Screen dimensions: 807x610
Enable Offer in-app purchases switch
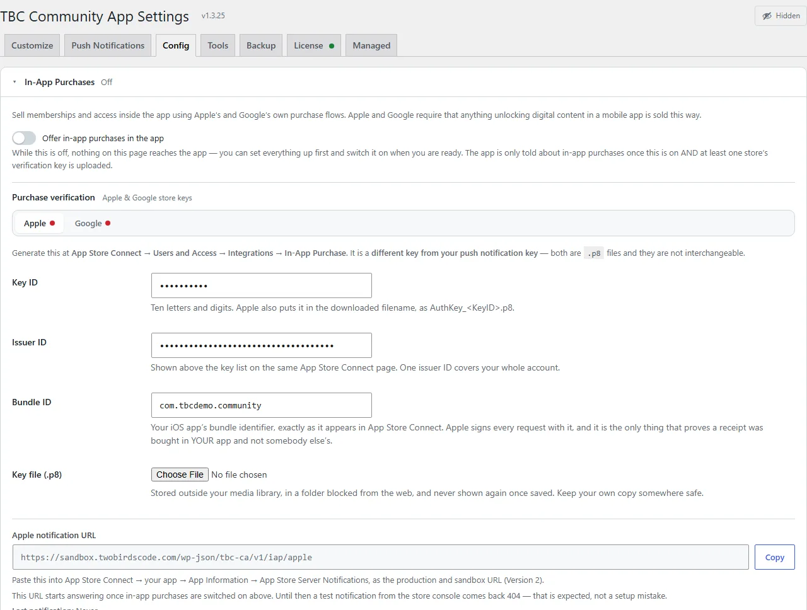click(x=24, y=138)
